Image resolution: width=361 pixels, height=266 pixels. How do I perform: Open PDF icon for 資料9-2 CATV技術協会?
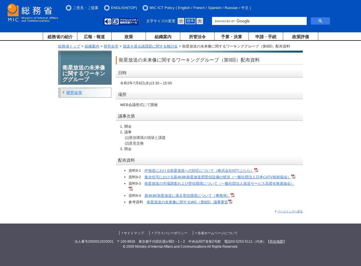coord(293,177)
